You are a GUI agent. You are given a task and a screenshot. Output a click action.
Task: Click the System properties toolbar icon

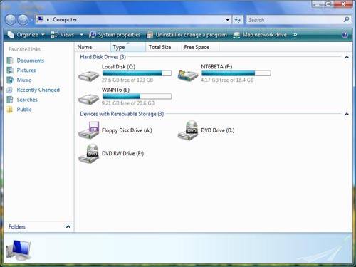coord(93,35)
